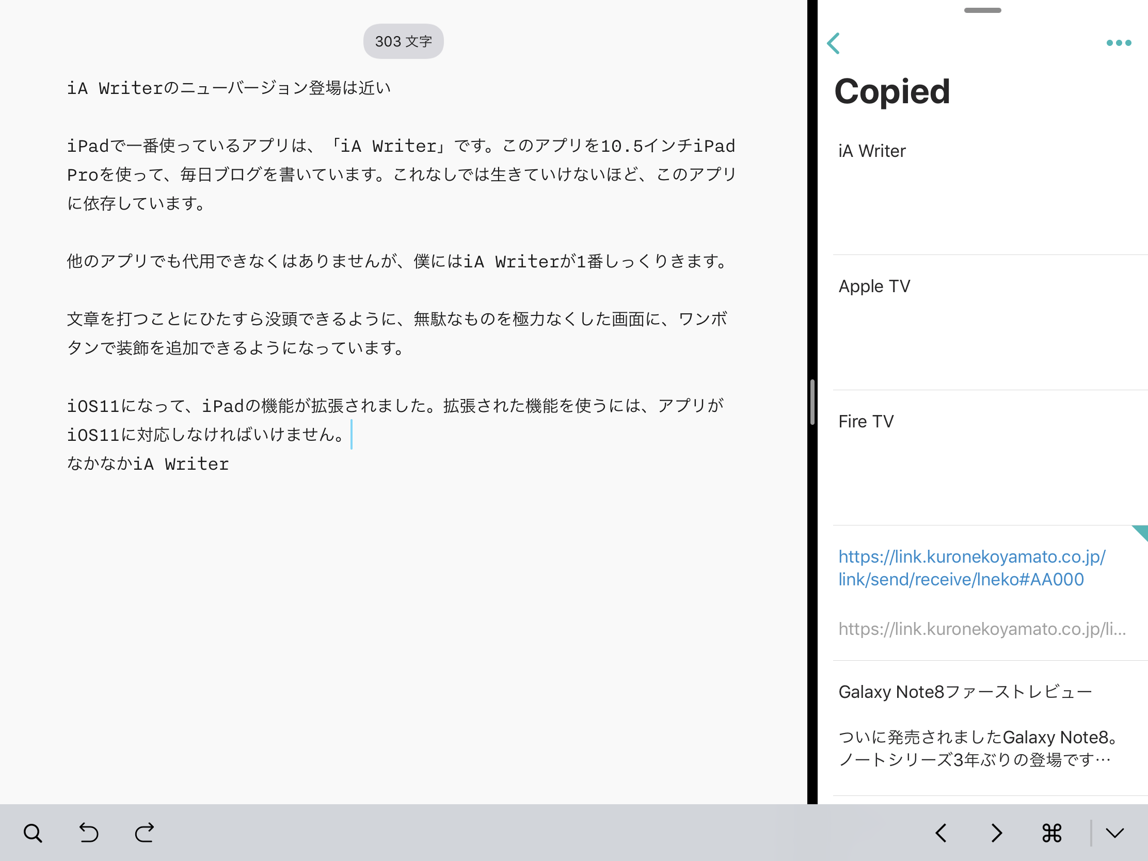The image size is (1148, 861).
Task: Hide the keyboard bar with the down chevron
Action: [1115, 834]
